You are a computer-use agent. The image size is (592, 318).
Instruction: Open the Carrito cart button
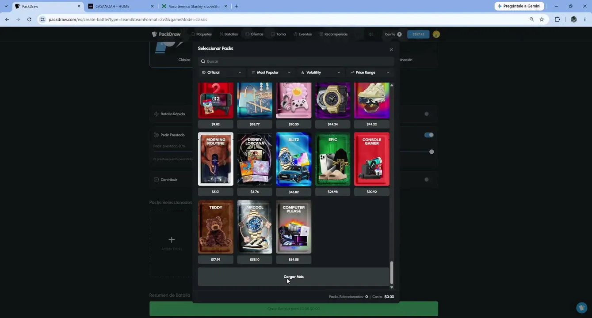point(393,34)
